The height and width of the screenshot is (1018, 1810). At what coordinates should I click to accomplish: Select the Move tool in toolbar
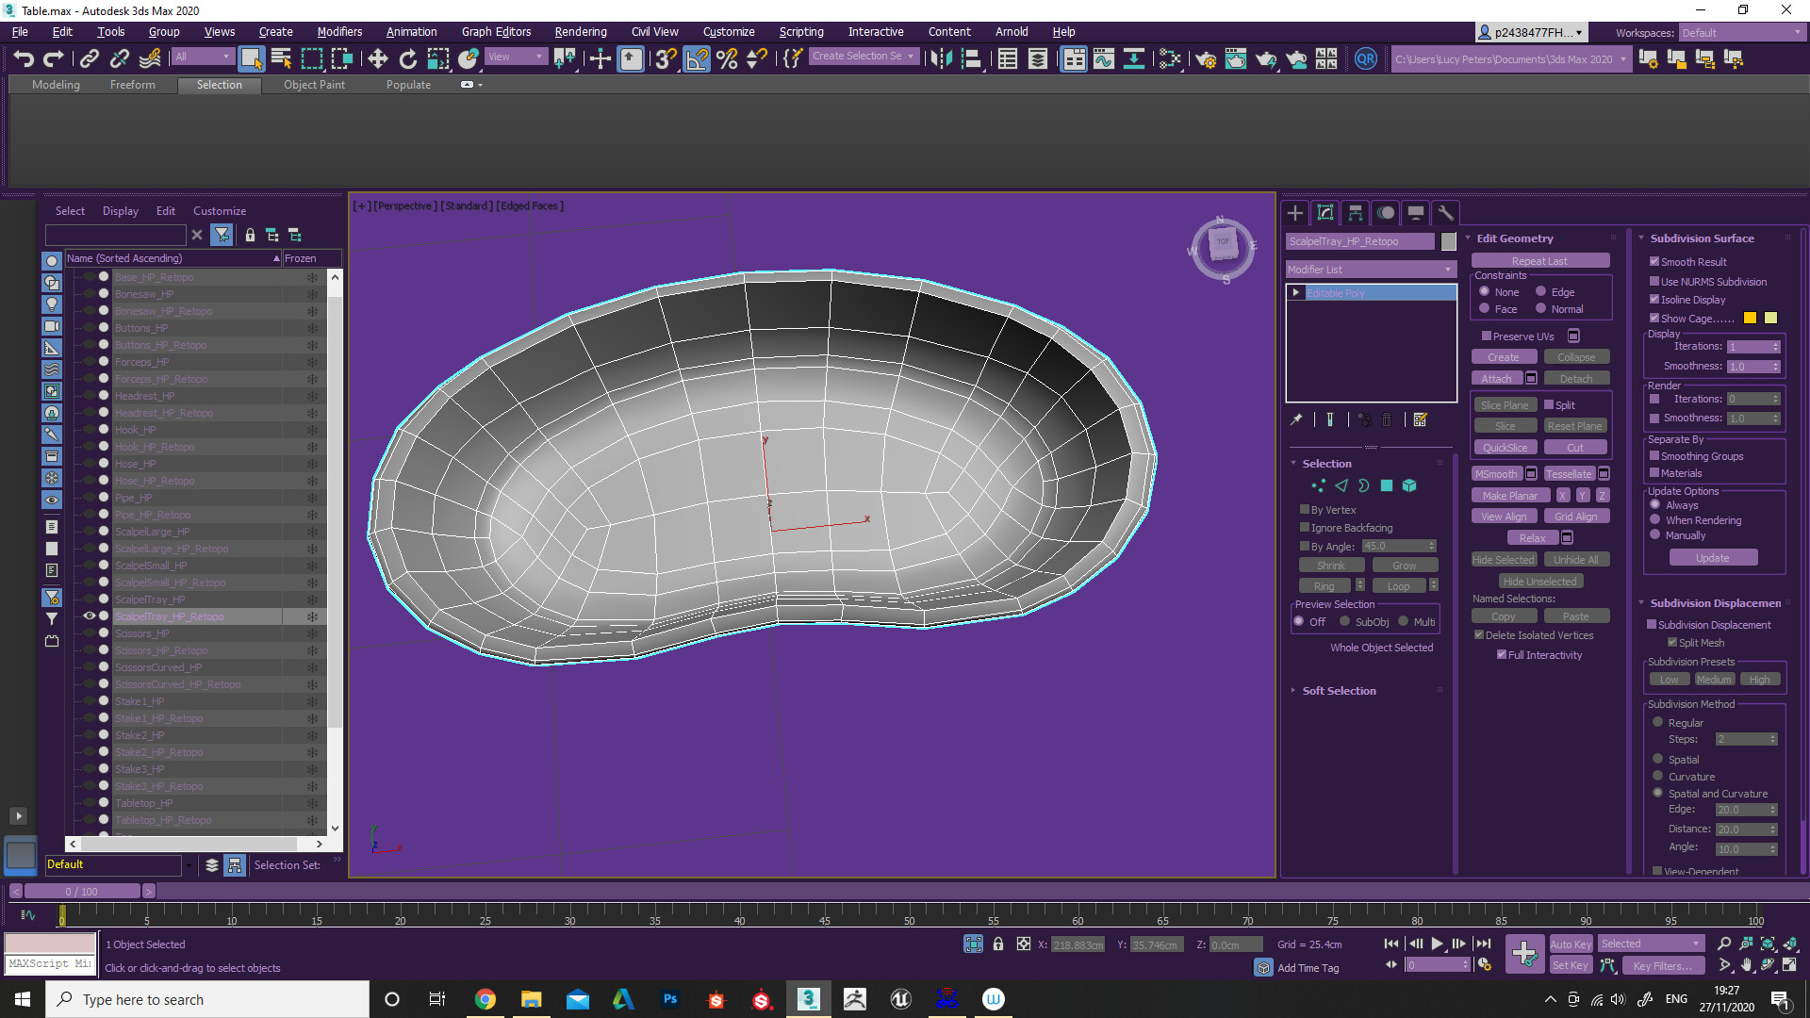pos(378,59)
